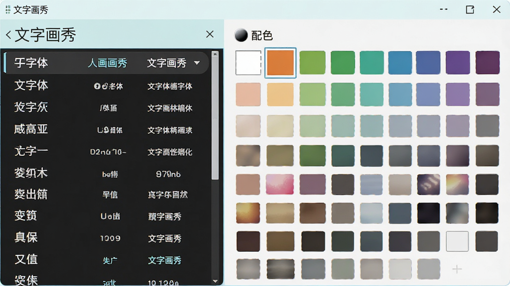The height and width of the screenshot is (286, 510).
Task: Choose the pale outlined swatch among dark grays
Action: click(457, 241)
